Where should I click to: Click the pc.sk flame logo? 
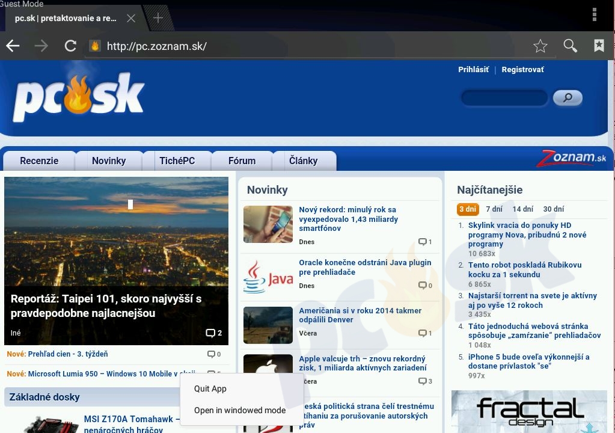coord(78,96)
